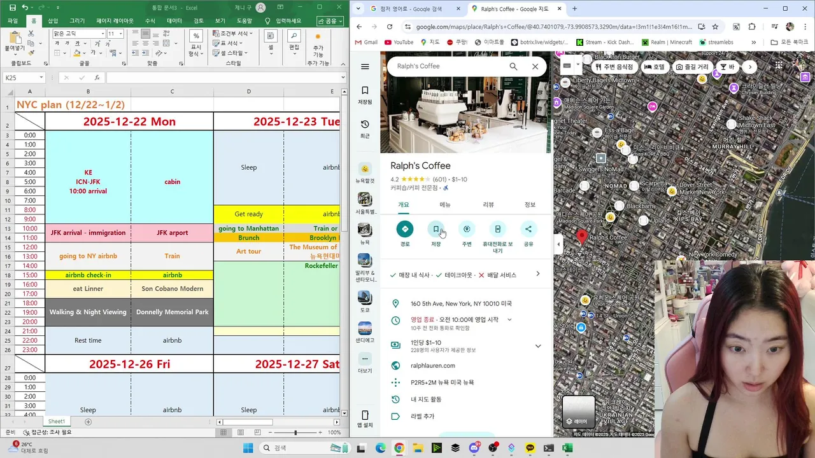The image size is (815, 458).
Task: Open 최근 recent history in Maps sidebar
Action: [x=365, y=129]
